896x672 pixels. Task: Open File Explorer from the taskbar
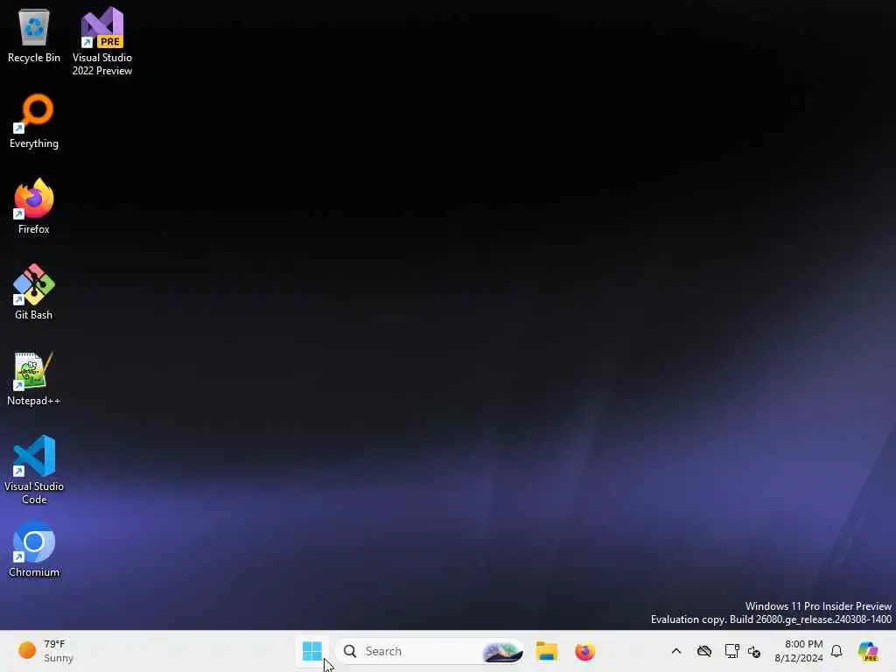546,651
